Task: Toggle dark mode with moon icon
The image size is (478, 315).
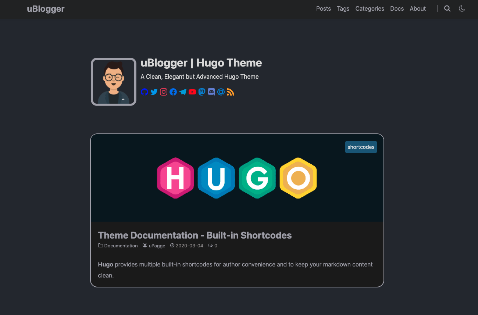Action: (462, 8)
